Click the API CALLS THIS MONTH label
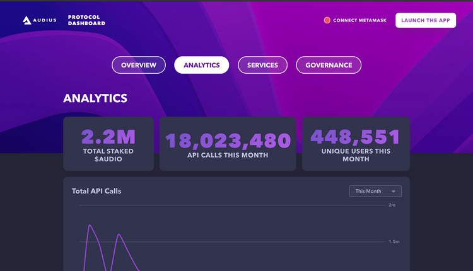 tap(228, 155)
